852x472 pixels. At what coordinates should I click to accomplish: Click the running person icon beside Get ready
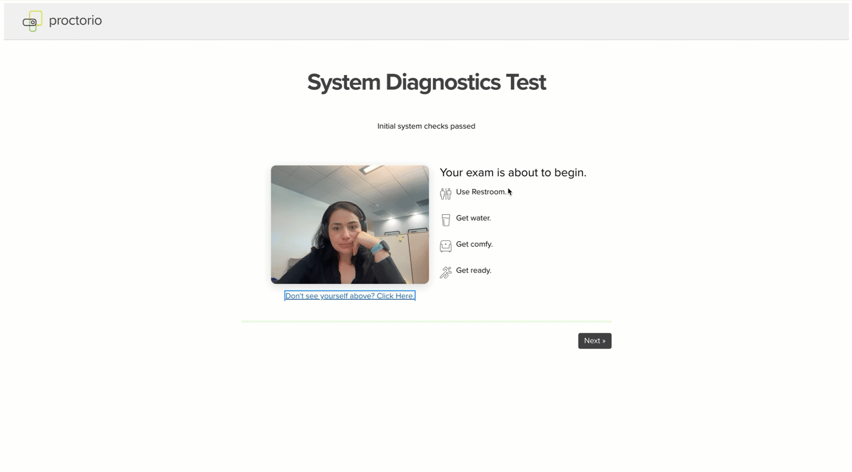(445, 272)
